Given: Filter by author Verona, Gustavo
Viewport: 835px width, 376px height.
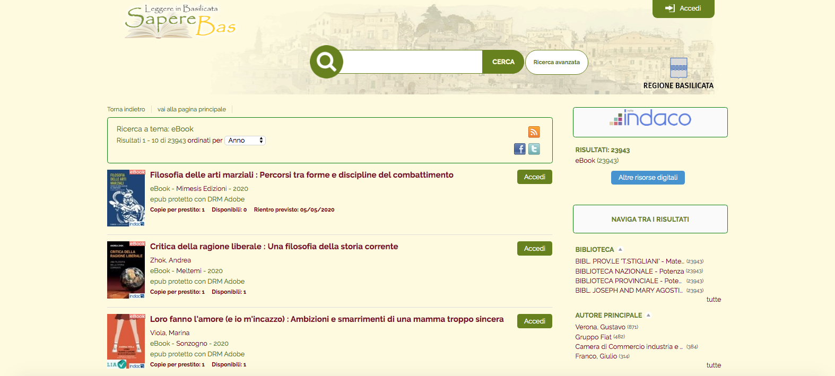Looking at the screenshot, I should 600,327.
